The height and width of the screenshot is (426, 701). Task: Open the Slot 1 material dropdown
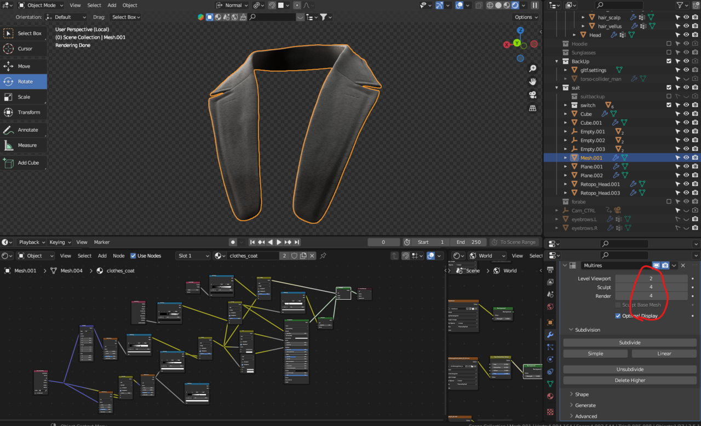pos(193,256)
